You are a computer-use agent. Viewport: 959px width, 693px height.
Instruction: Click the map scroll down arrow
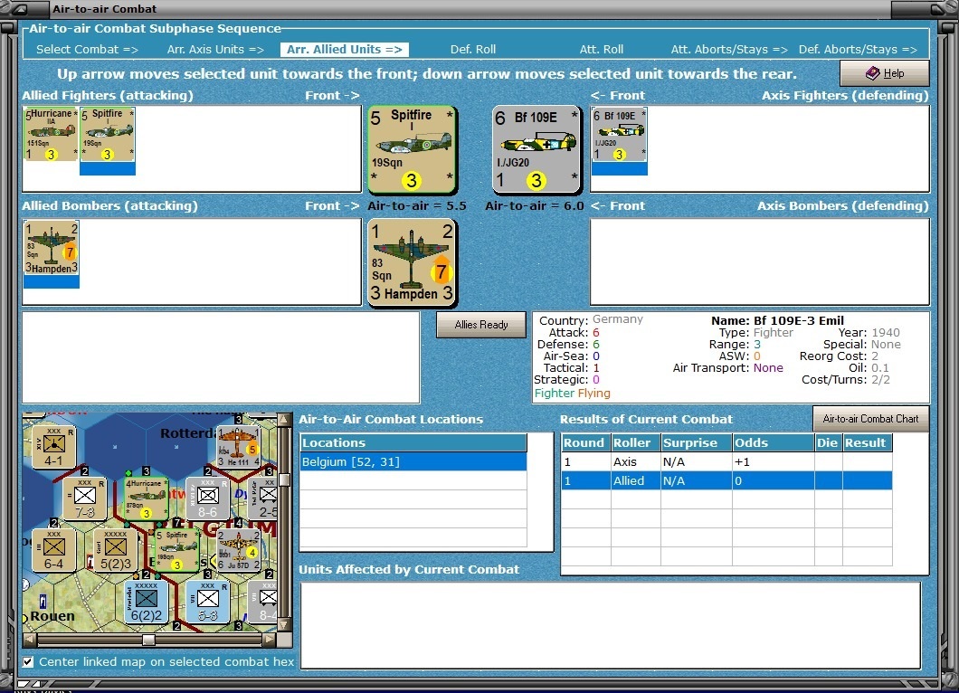[284, 624]
